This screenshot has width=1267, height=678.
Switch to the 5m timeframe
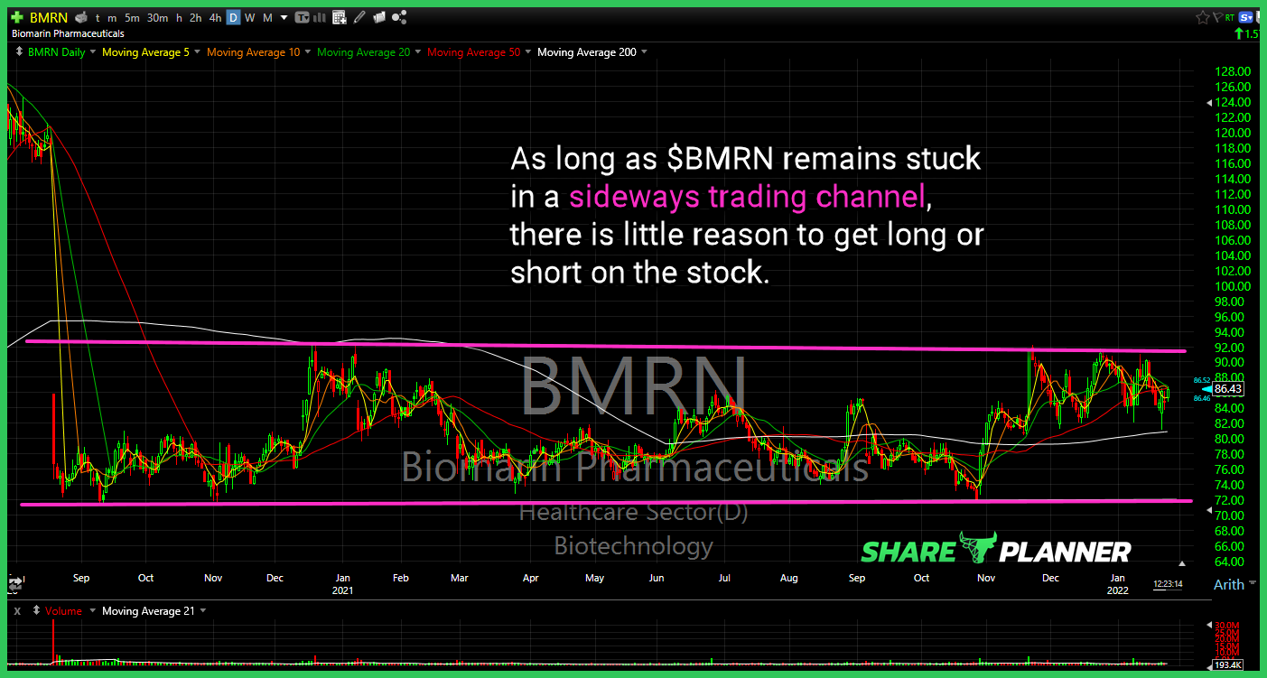pos(132,18)
